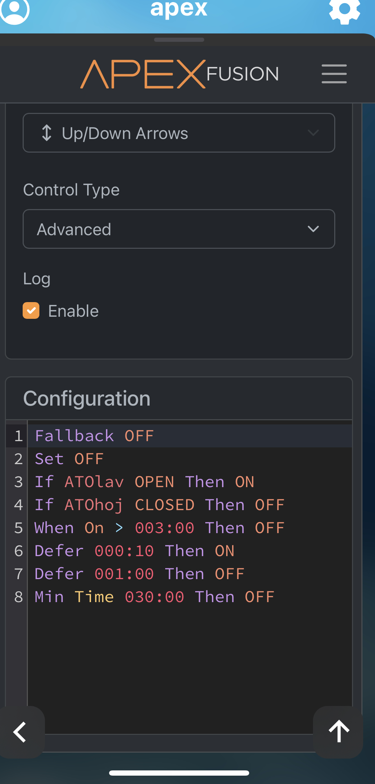Image resolution: width=375 pixels, height=784 pixels.
Task: Toggle the Log Enable checkbox
Action: (x=31, y=310)
